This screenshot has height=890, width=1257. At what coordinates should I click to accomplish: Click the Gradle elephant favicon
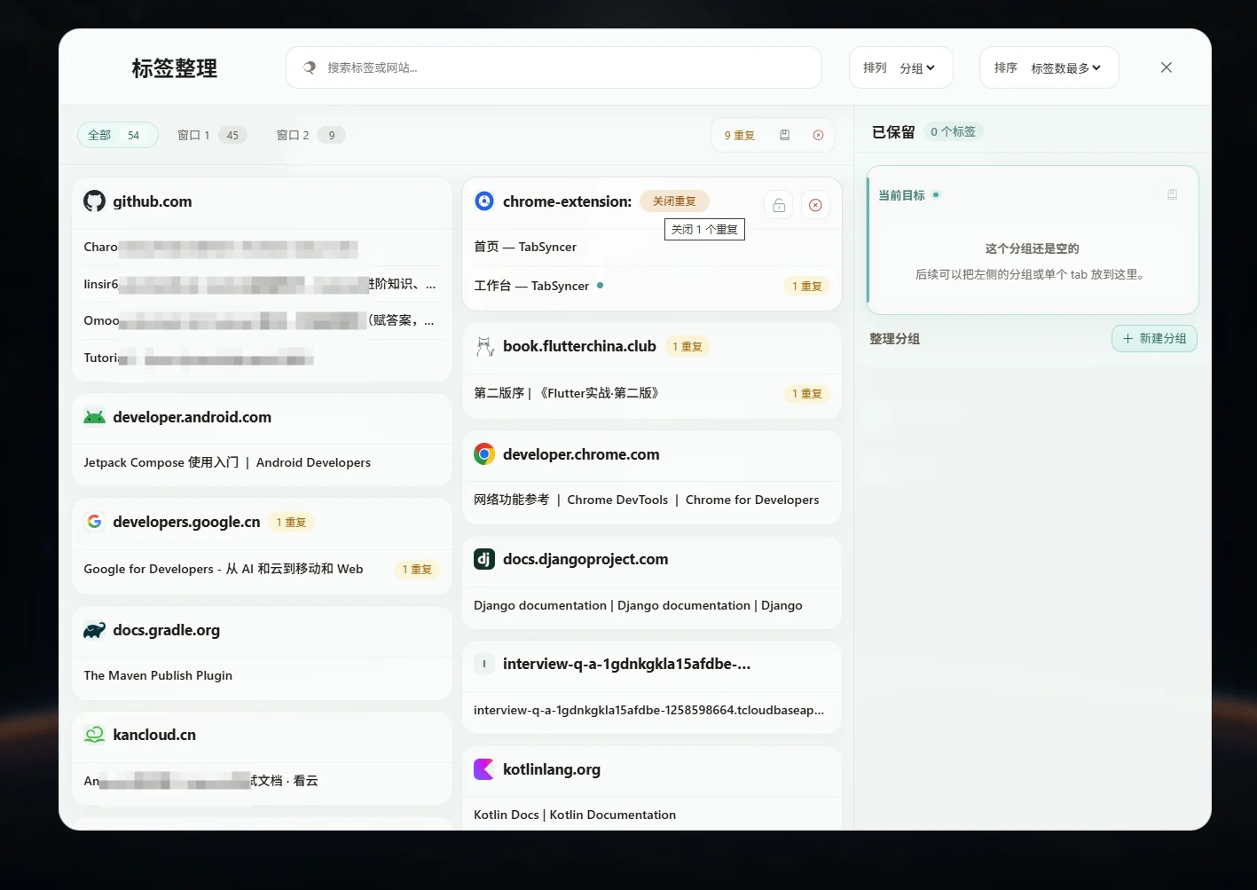tap(94, 630)
